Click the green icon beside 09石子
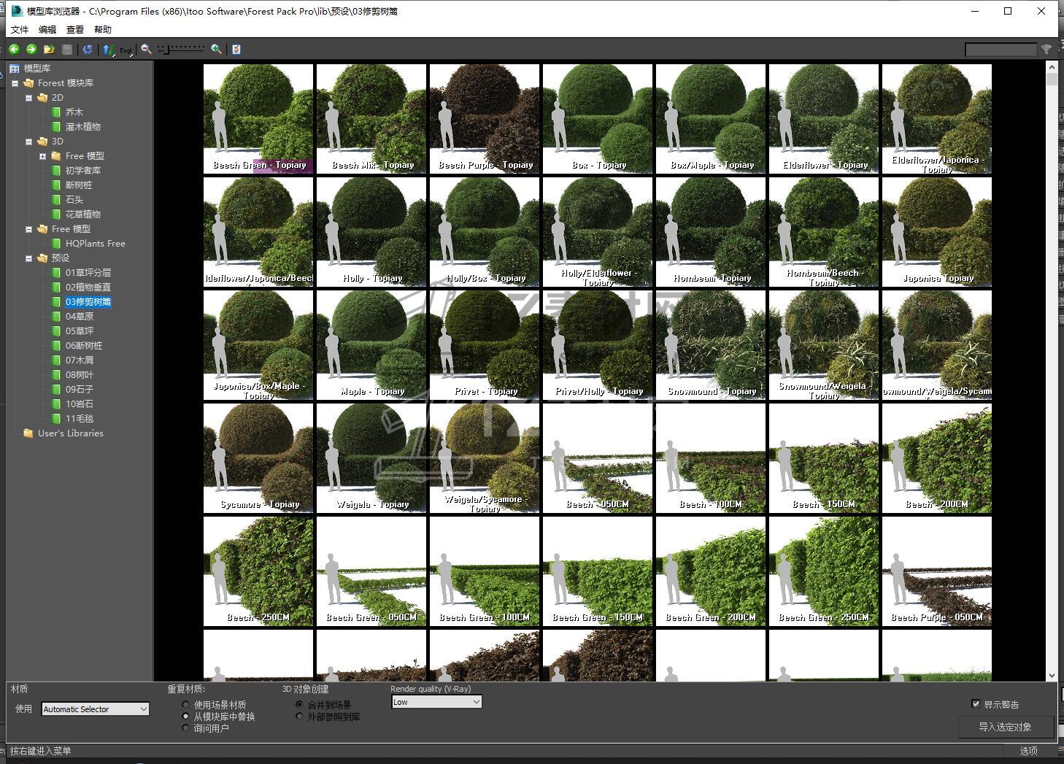This screenshot has width=1064, height=764. tap(56, 390)
